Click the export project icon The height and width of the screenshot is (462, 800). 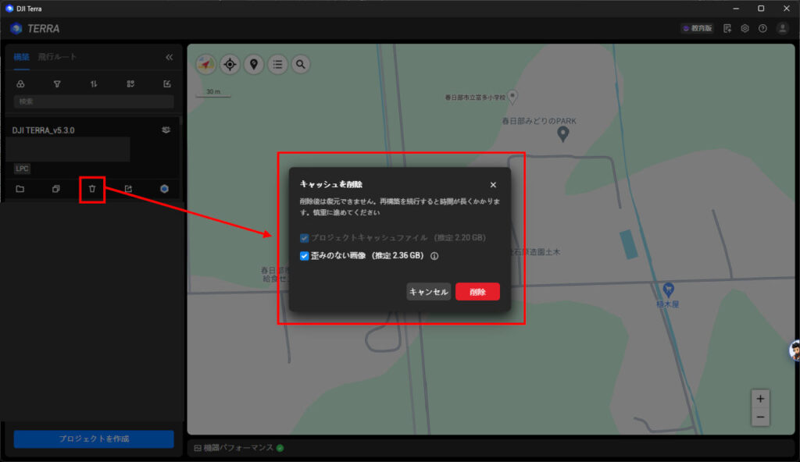coord(129,189)
